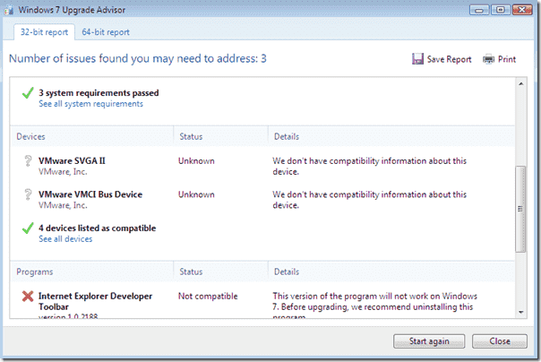
Task: Click Not compatible status text
Action: [x=208, y=296]
